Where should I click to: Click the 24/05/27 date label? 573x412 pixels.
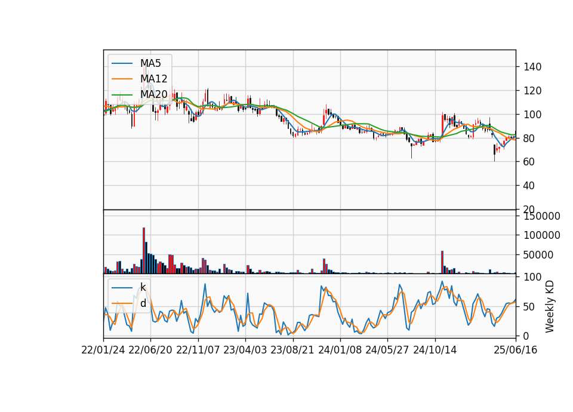tap(387, 350)
